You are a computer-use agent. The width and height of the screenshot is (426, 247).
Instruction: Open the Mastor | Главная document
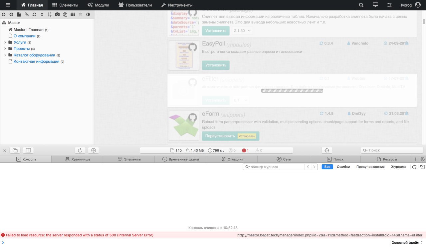(x=29, y=30)
